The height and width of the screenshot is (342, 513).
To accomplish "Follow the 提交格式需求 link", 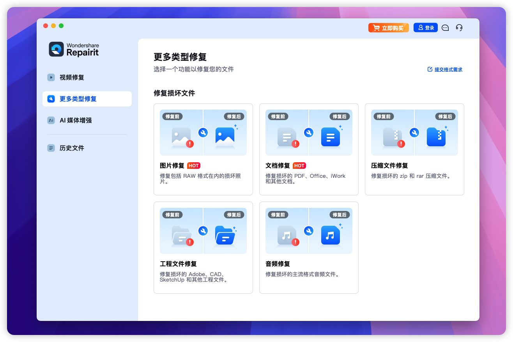I will [x=445, y=69].
